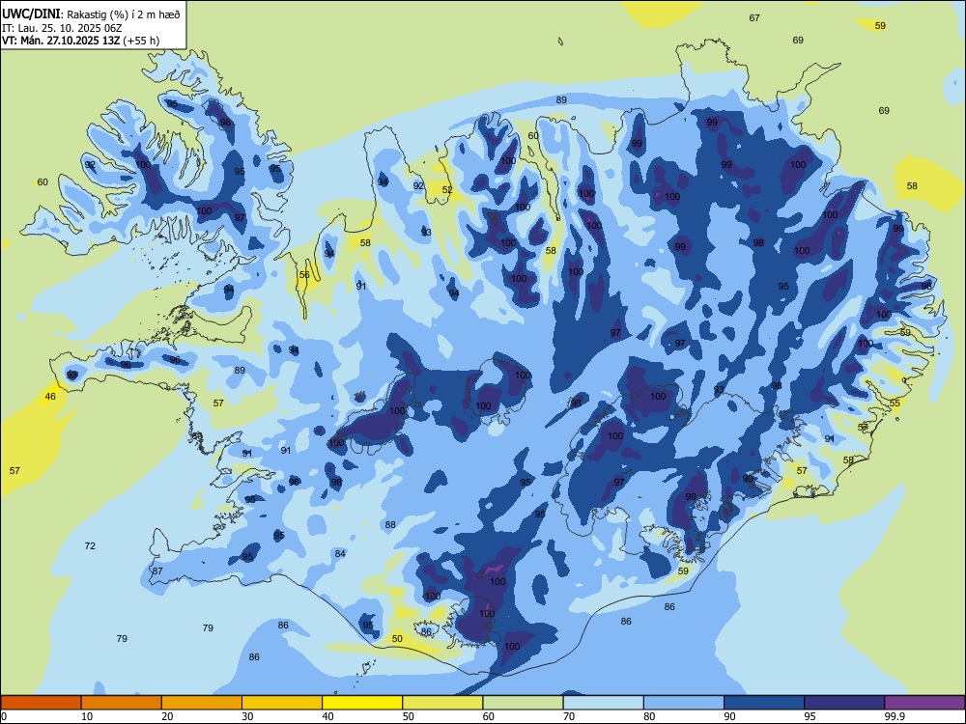Click the legend tick label 30
966x724 pixels.
pos(247,716)
